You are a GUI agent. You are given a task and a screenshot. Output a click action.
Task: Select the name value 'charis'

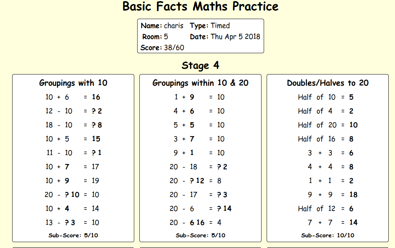coord(174,26)
